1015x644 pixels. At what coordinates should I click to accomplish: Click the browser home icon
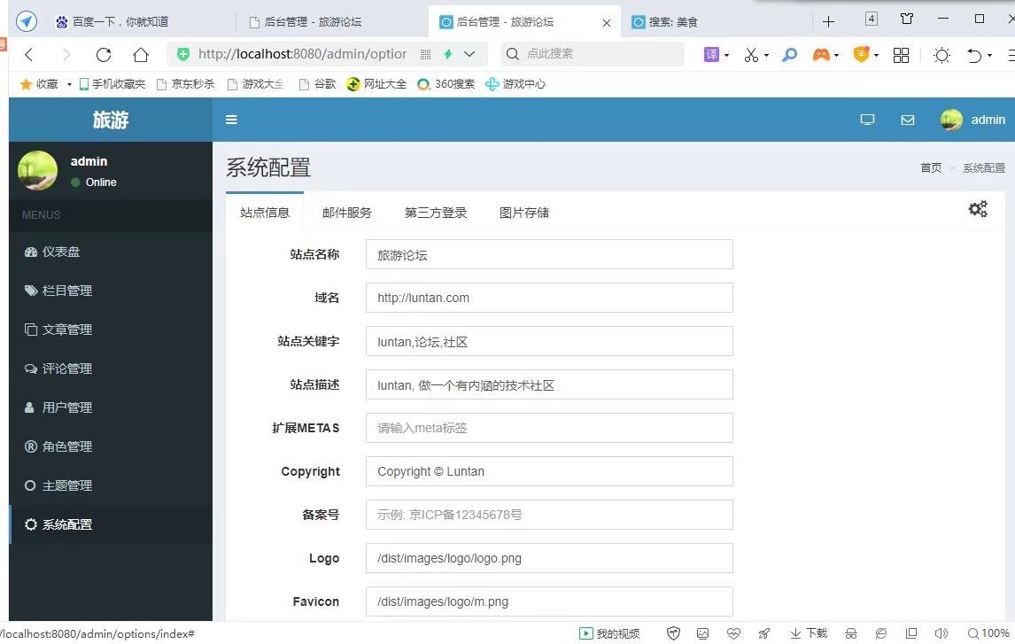coord(141,54)
